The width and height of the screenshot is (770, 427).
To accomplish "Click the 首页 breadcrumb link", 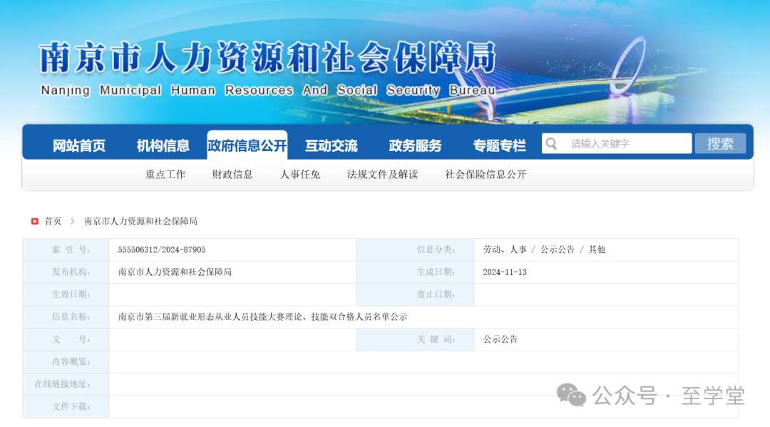I will tap(53, 222).
